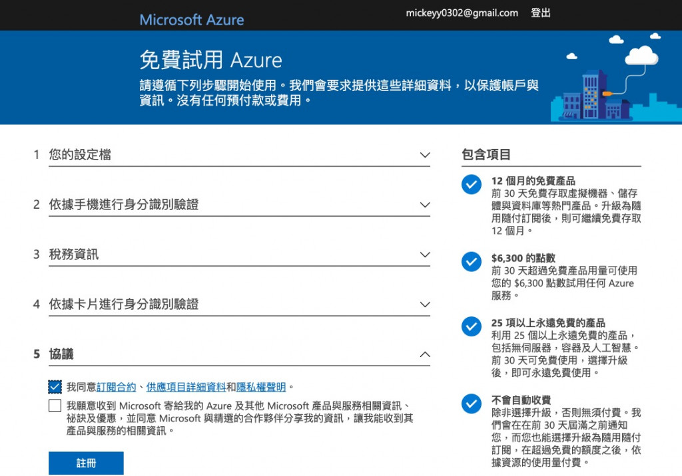
Task: Open the 依據卡片進行身分識別驗證 heading
Action: coord(123,304)
